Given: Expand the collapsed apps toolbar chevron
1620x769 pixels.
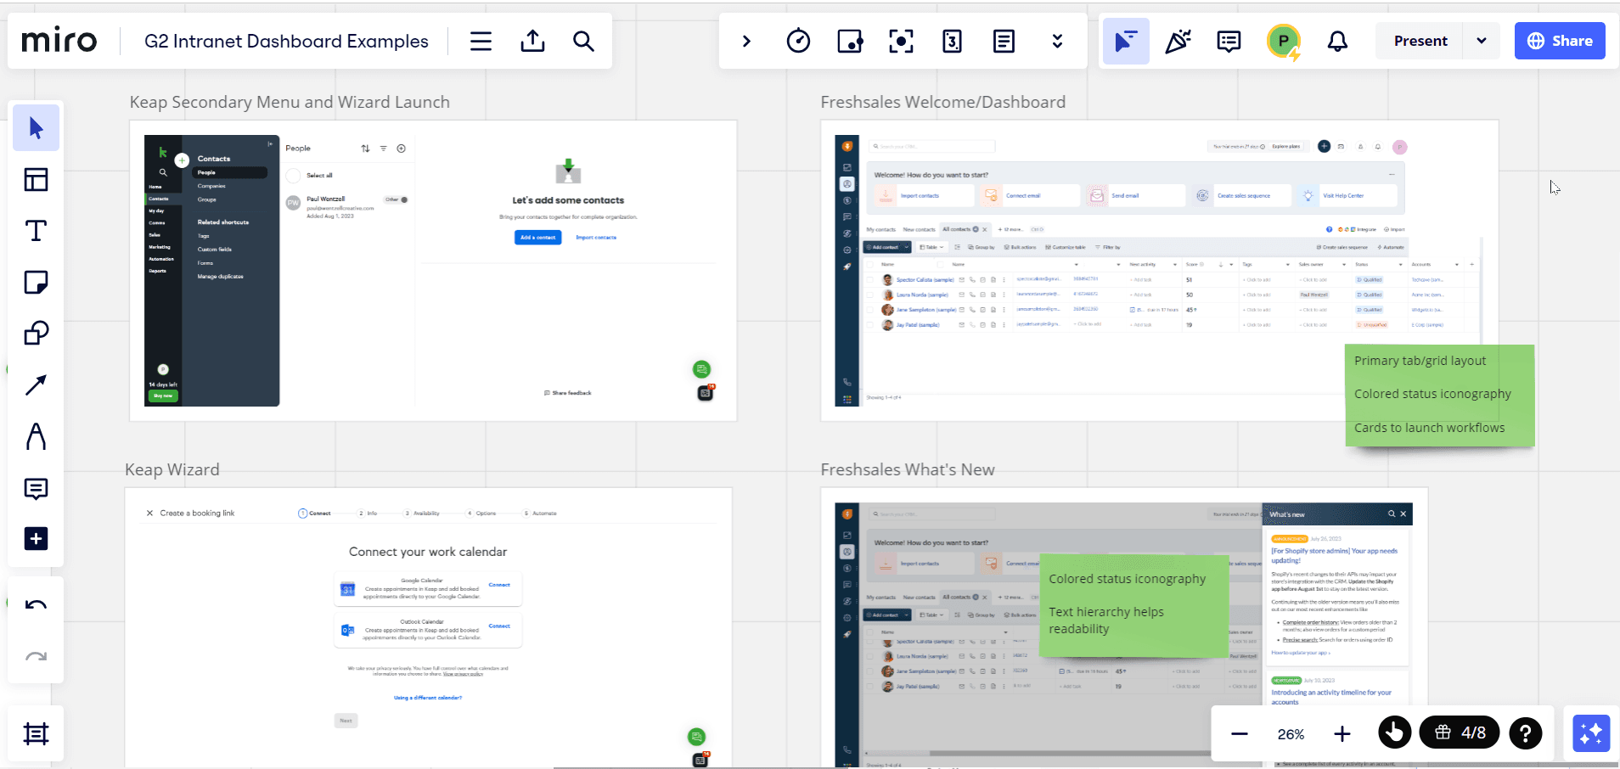Looking at the screenshot, I should point(746,41).
